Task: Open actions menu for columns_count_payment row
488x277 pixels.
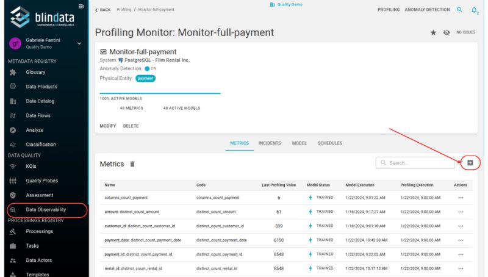Action: coord(461,198)
